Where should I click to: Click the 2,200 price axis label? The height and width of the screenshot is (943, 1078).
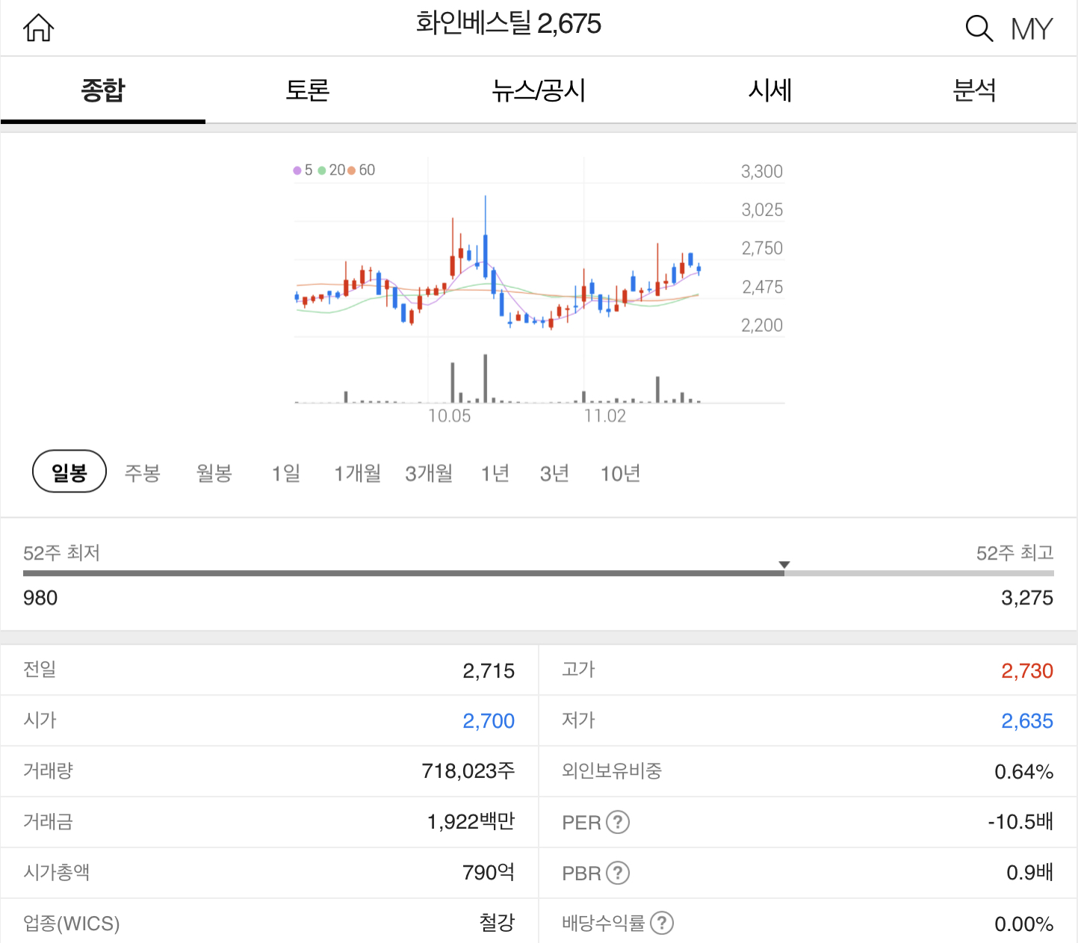[x=762, y=326]
